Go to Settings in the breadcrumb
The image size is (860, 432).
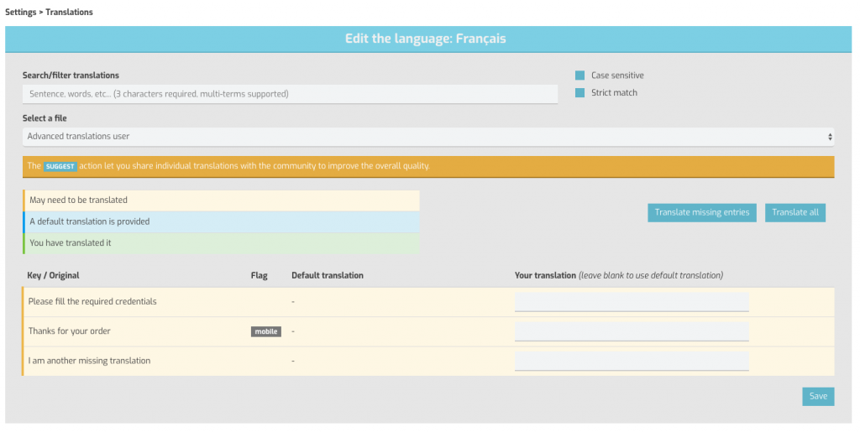click(20, 13)
